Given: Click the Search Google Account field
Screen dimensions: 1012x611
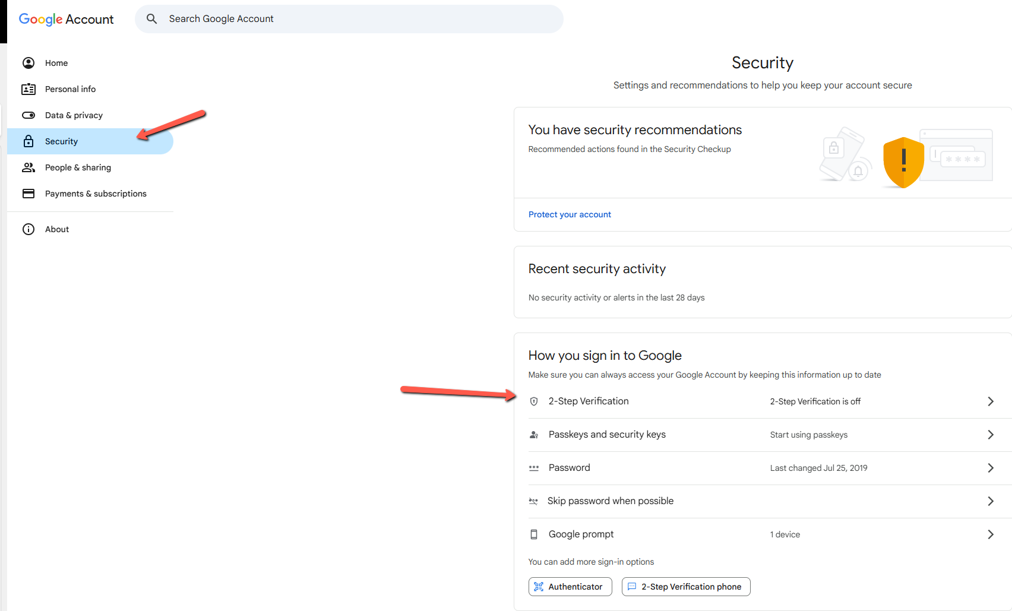Looking at the screenshot, I should click(356, 19).
